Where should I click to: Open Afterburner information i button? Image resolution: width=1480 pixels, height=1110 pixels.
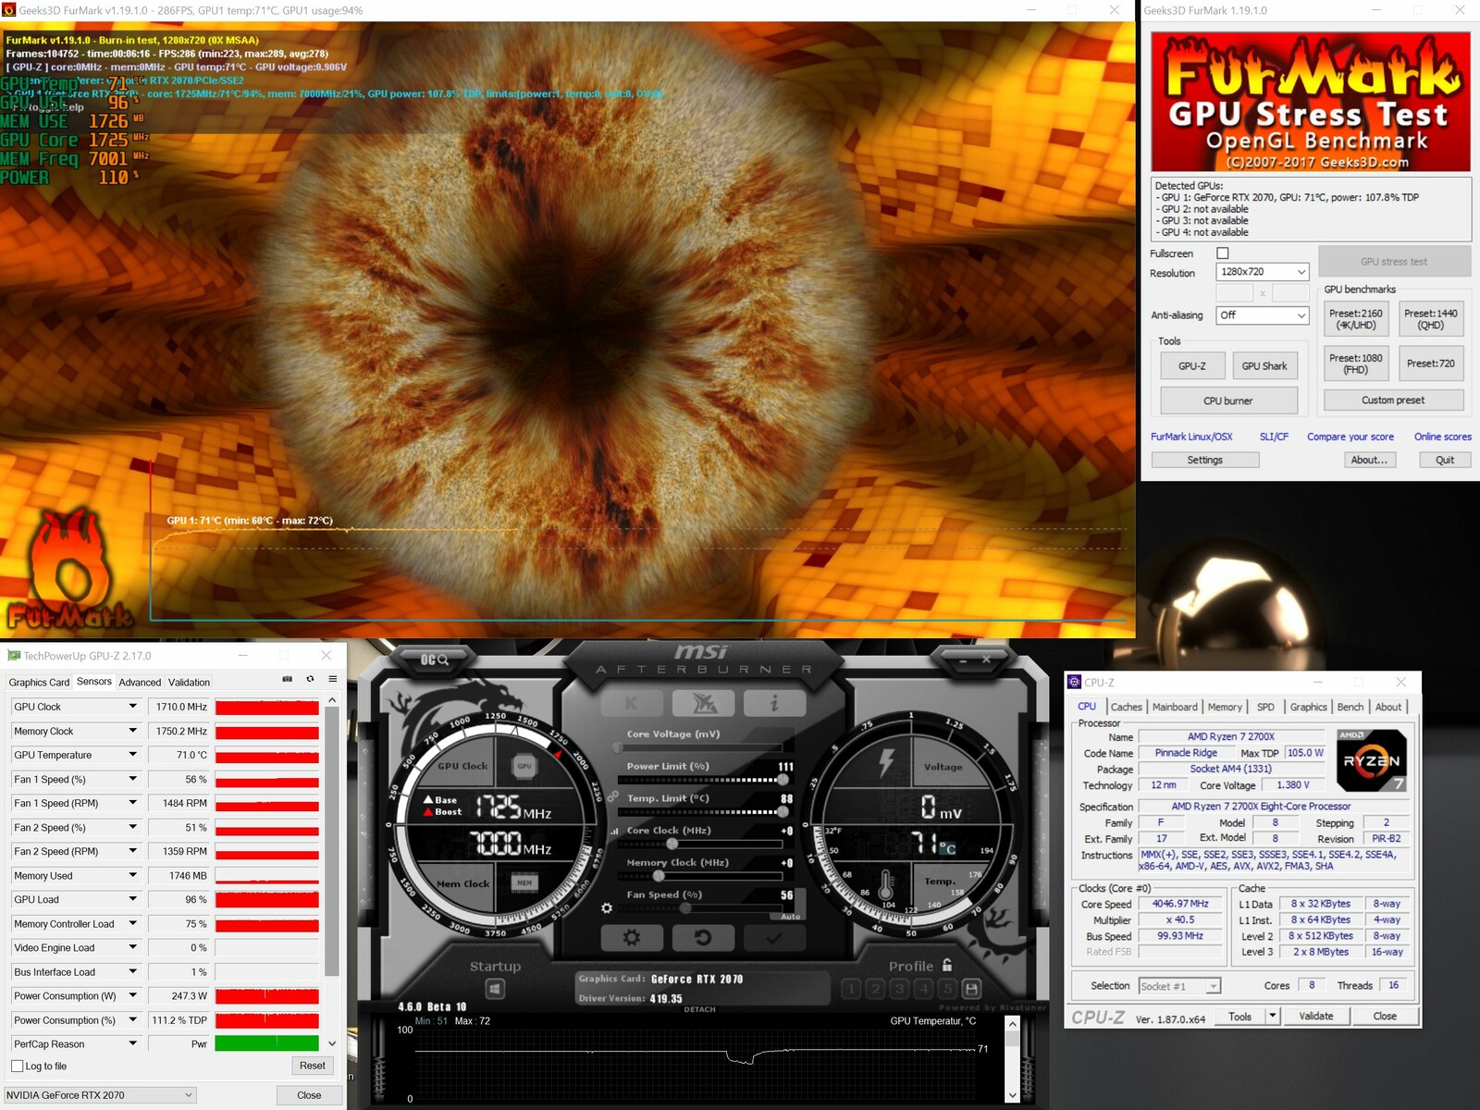[x=774, y=704]
